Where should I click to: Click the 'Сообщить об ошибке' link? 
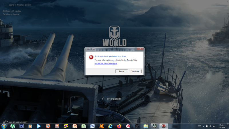tap(12, 11)
